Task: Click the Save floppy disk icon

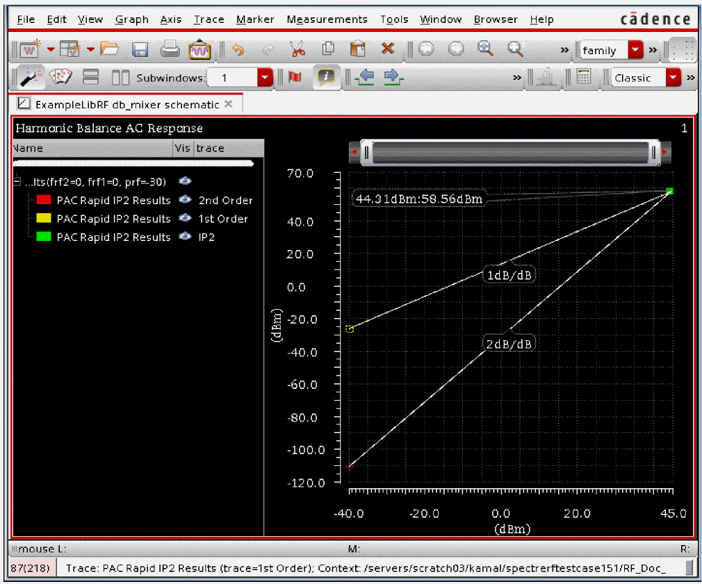Action: pyautogui.click(x=140, y=49)
